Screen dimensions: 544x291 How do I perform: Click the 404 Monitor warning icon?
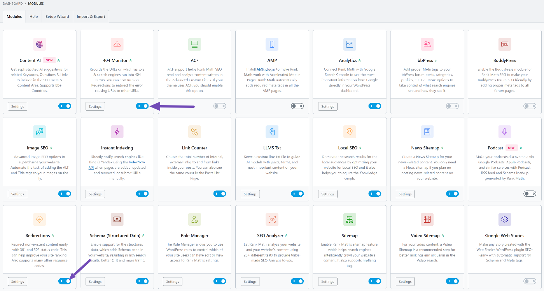(117, 44)
